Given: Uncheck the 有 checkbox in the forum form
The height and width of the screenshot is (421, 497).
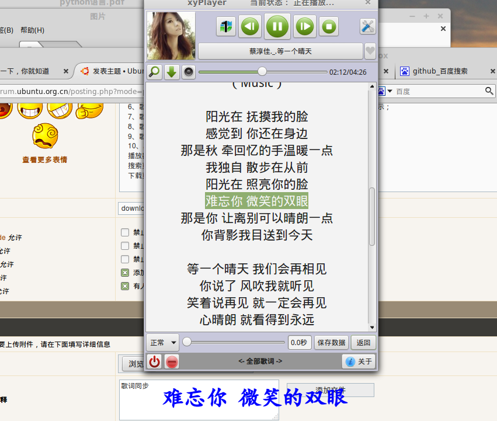Looking at the screenshot, I should point(125,286).
